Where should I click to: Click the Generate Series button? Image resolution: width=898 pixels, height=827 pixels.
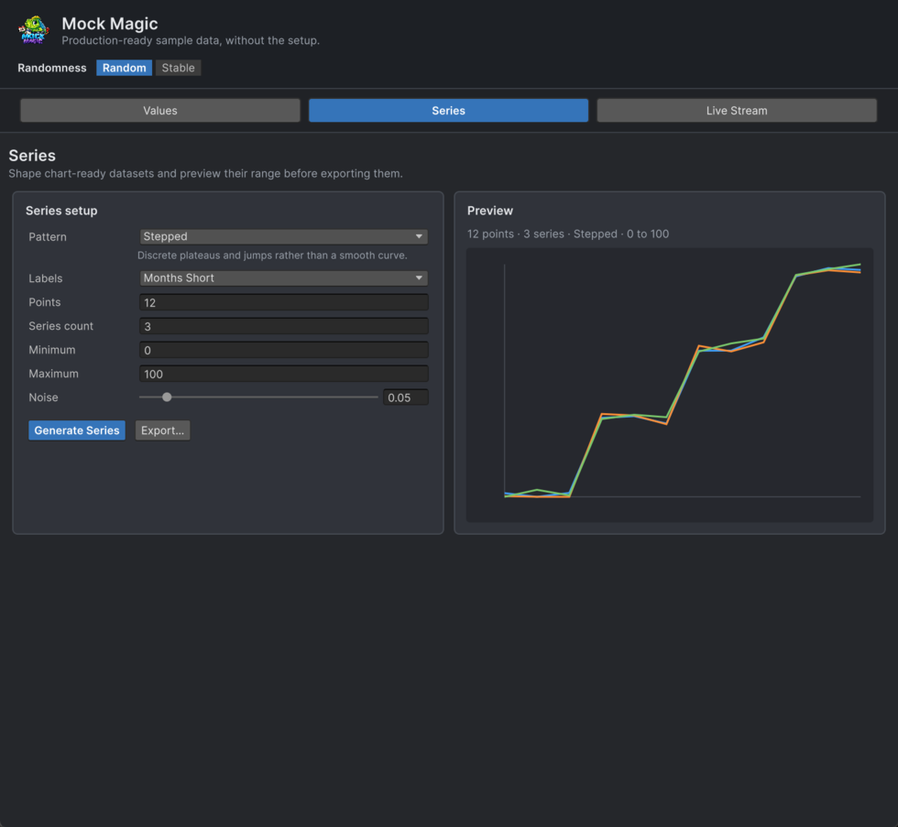pyautogui.click(x=77, y=430)
